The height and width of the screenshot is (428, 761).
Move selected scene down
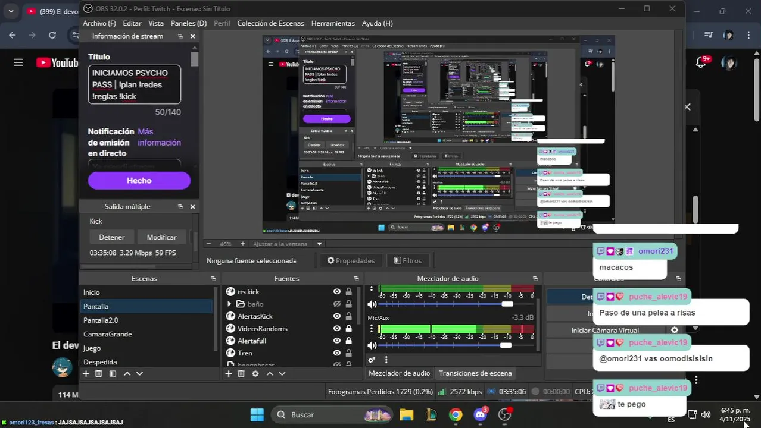pos(139,374)
